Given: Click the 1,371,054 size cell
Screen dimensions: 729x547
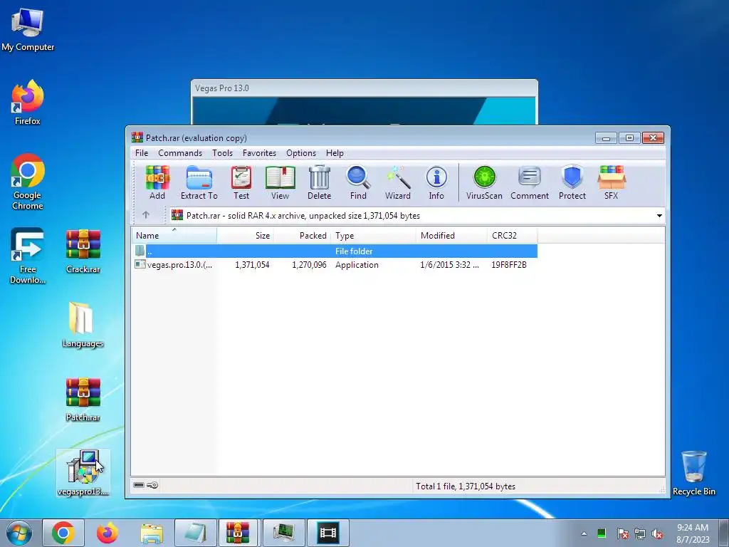Looking at the screenshot, I should click(x=252, y=265).
